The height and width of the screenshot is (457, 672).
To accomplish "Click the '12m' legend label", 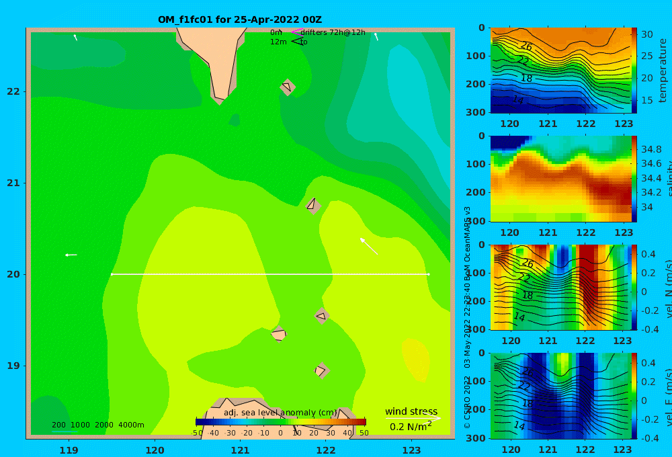I will (278, 42).
